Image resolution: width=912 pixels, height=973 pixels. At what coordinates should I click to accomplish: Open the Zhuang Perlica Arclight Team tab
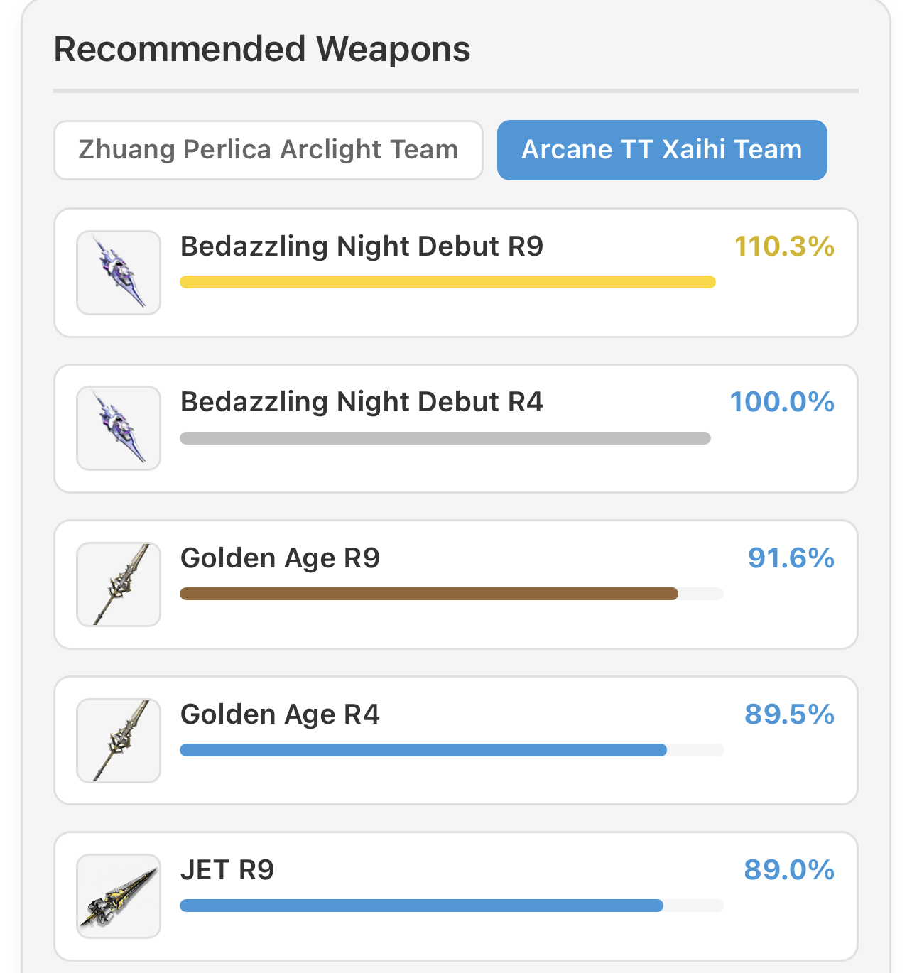pyautogui.click(x=268, y=150)
